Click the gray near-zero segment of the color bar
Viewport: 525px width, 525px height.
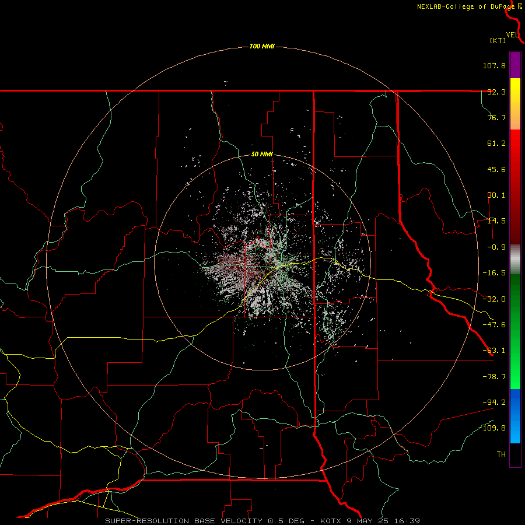pyautogui.click(x=515, y=258)
